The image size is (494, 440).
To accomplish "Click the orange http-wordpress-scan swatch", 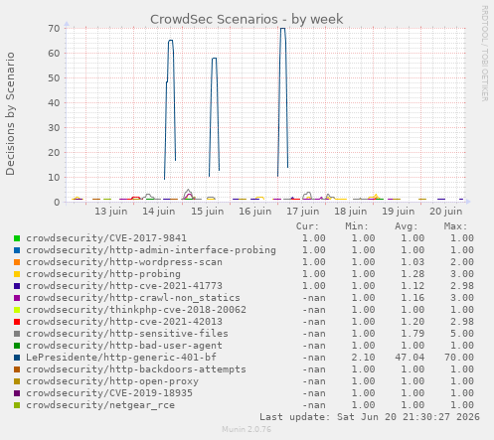I will [x=17, y=262].
